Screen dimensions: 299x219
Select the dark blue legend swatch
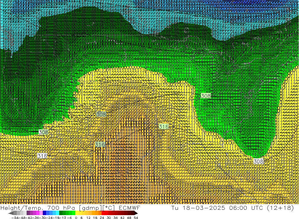point(45,213)
